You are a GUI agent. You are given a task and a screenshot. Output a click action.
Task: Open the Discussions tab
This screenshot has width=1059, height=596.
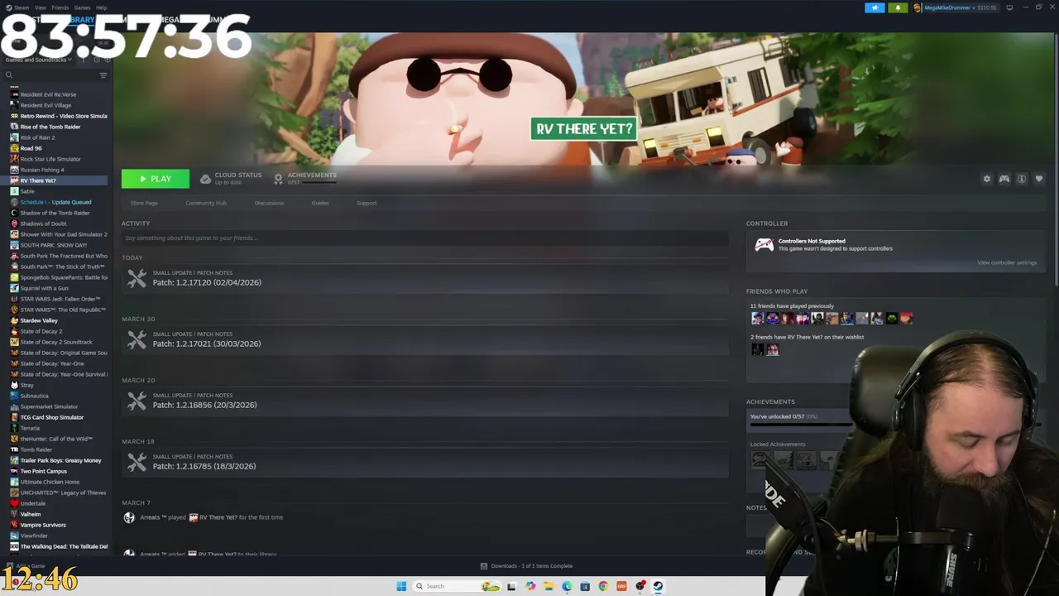click(x=269, y=203)
